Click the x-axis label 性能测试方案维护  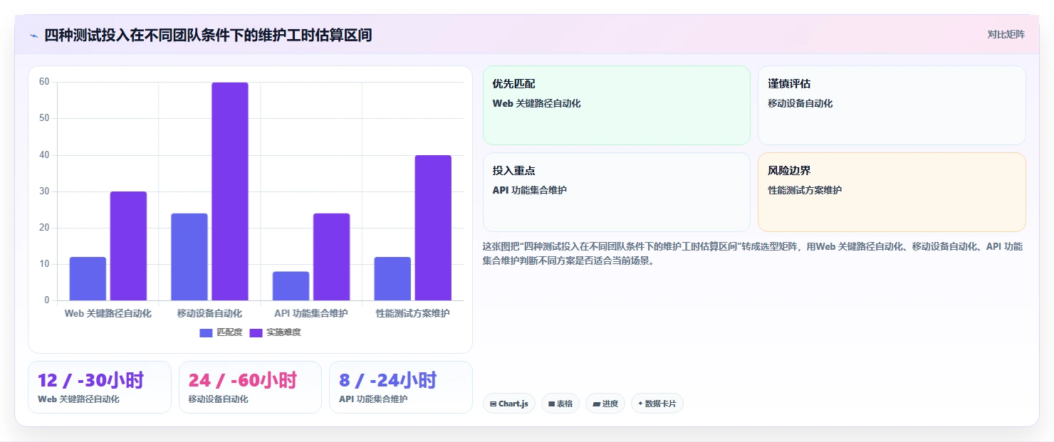click(x=413, y=313)
